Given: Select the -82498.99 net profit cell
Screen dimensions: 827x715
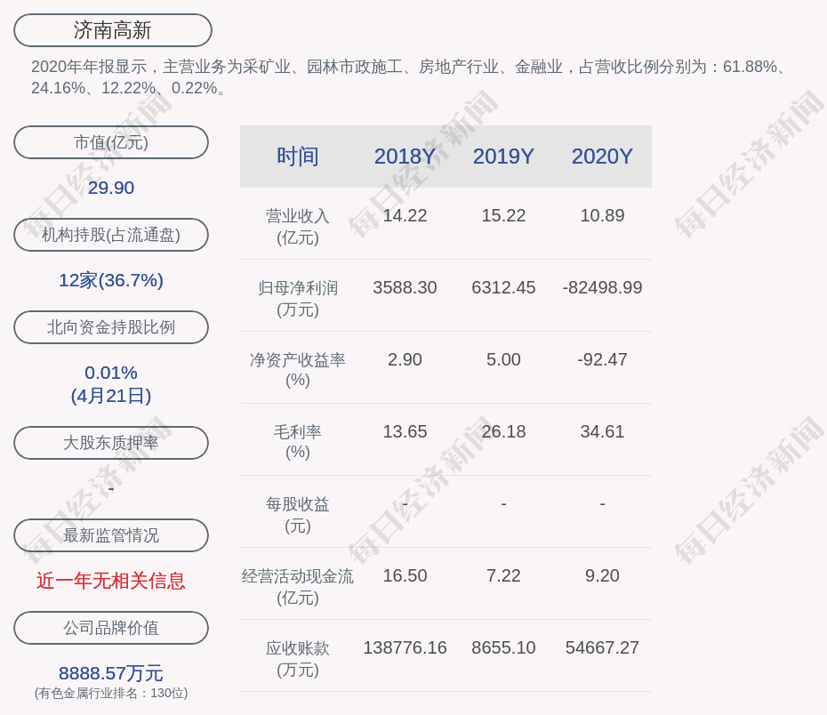Looking at the screenshot, I should pyautogui.click(x=602, y=287).
